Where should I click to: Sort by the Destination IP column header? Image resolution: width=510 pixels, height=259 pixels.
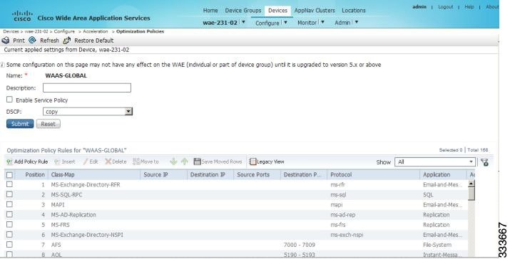pyautogui.click(x=208, y=174)
